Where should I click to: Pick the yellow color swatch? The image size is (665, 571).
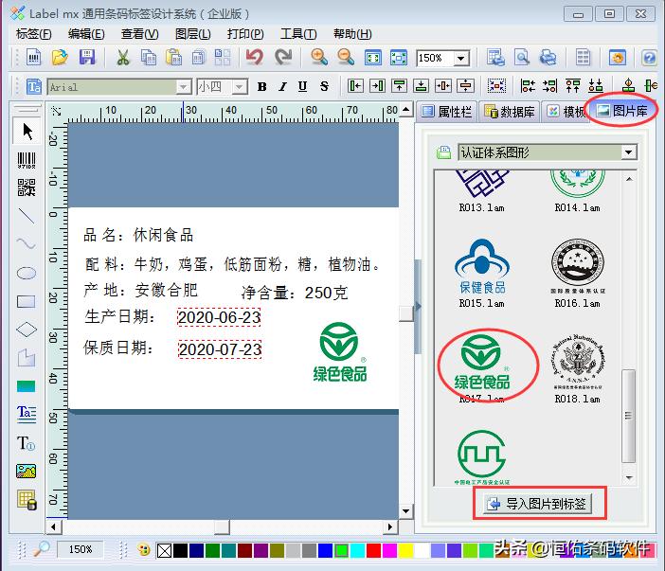405,551
